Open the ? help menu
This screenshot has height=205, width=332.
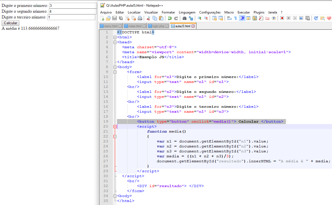[281, 12]
